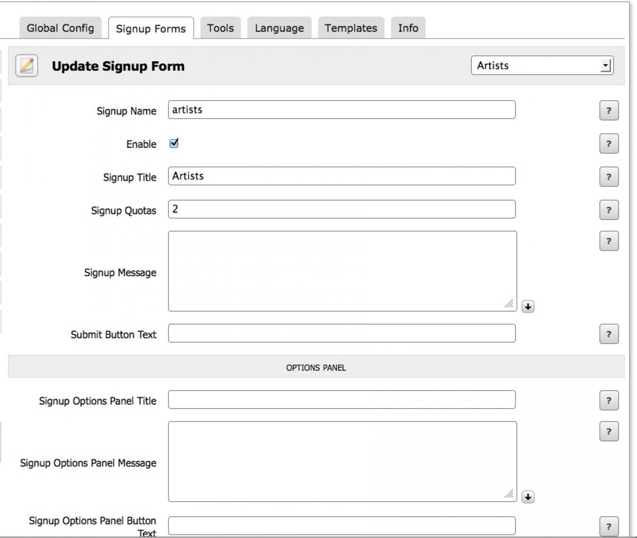Go to the Language tab

(279, 28)
